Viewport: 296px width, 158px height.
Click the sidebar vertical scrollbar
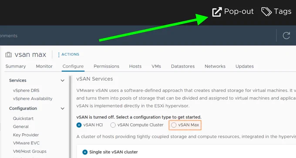coord(70,117)
